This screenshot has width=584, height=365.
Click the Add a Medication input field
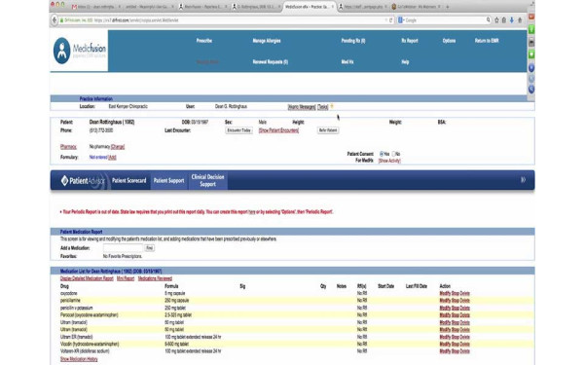click(123, 248)
